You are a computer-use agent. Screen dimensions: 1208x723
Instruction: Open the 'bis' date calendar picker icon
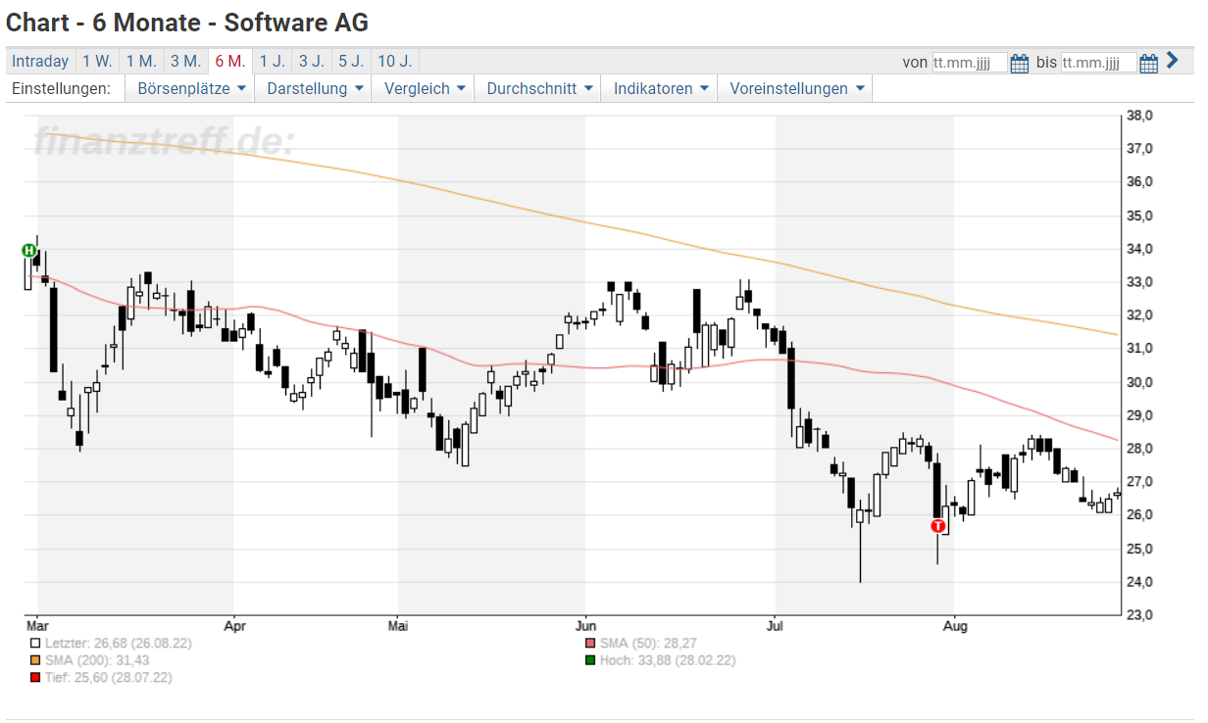[x=1149, y=63]
